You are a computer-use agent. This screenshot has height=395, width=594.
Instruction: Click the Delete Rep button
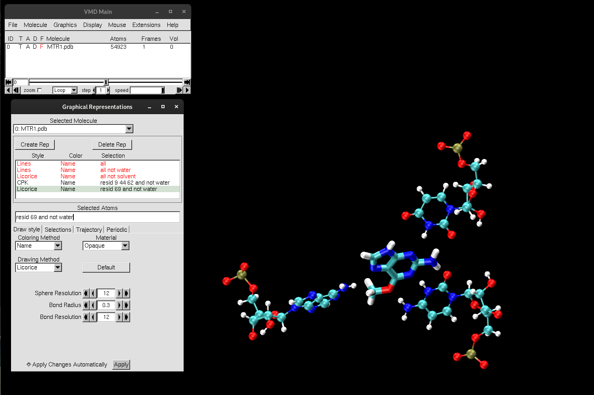pyautogui.click(x=112, y=145)
